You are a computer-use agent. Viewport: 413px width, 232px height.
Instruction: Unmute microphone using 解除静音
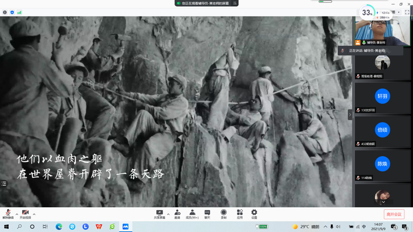tap(8, 212)
